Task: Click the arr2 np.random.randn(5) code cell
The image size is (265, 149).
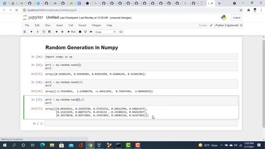Action: tap(141, 84)
